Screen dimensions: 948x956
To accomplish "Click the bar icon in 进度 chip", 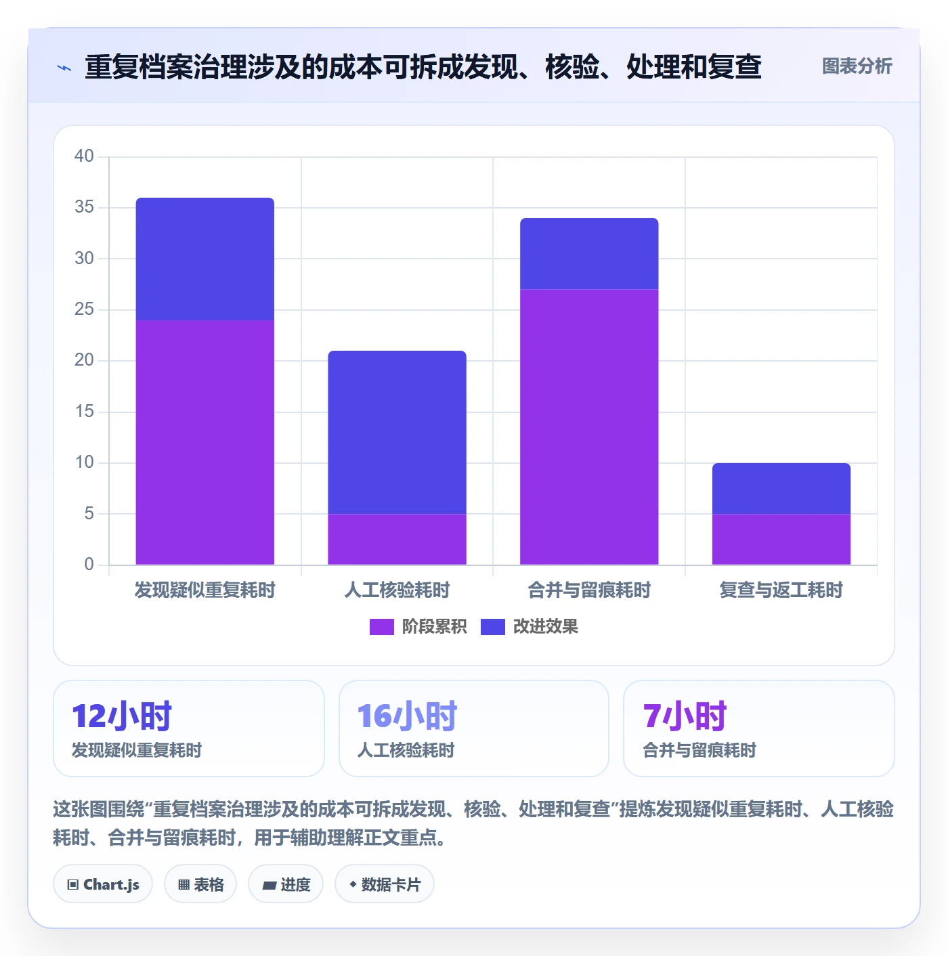I will coord(269,885).
